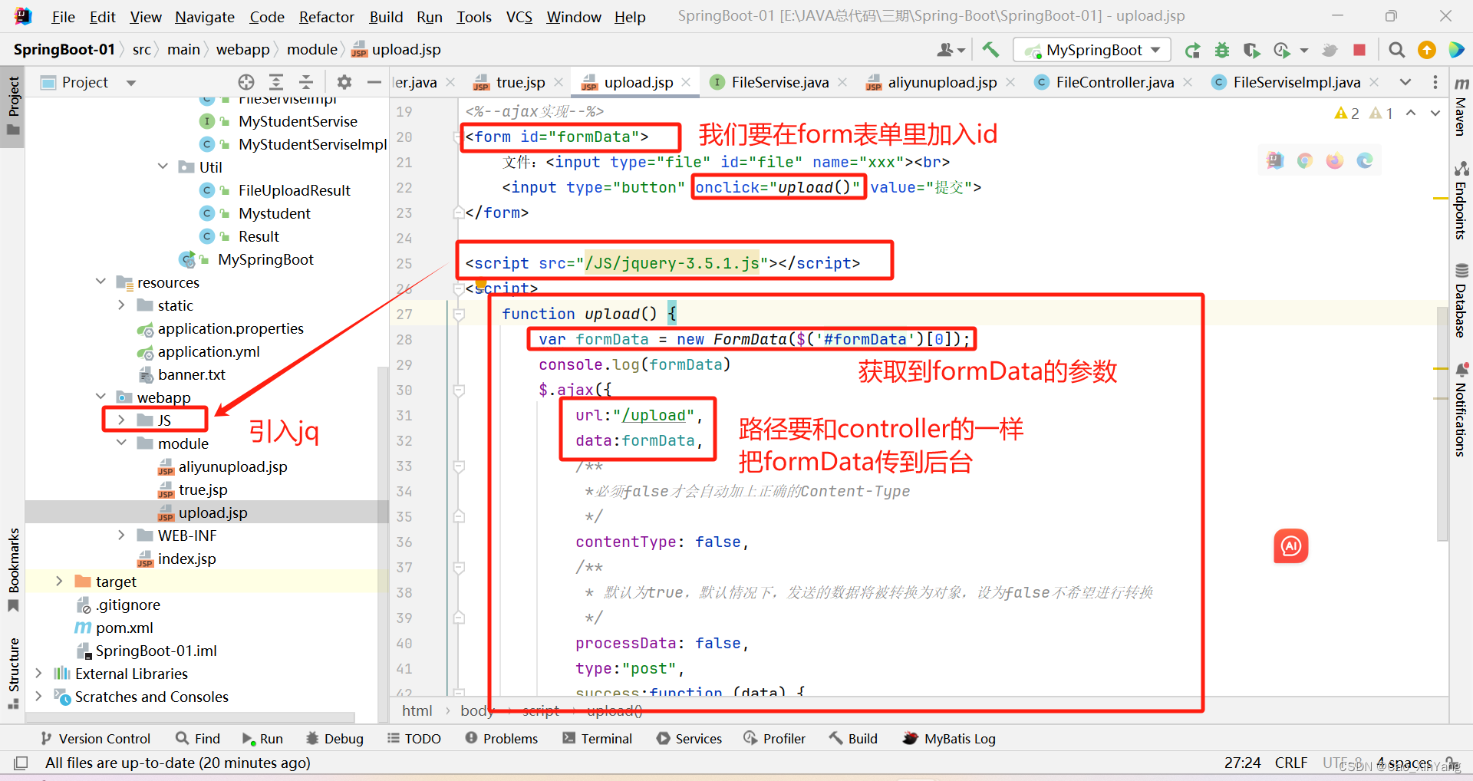This screenshot has width=1473, height=781.
Task: Show hidden editor tabs dropdown
Action: pyautogui.click(x=1405, y=82)
